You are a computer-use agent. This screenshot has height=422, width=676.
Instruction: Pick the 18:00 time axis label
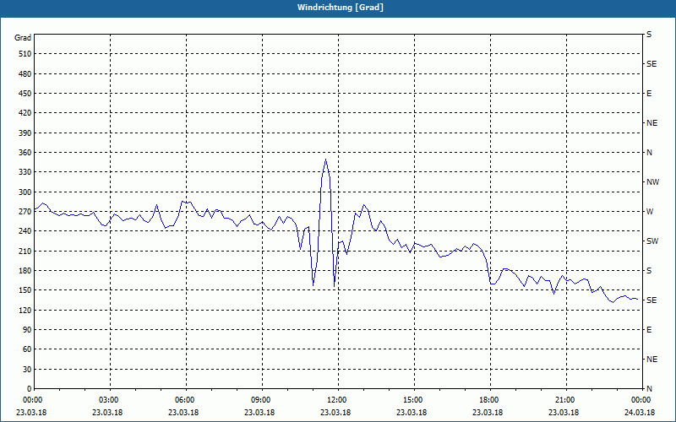(490, 400)
